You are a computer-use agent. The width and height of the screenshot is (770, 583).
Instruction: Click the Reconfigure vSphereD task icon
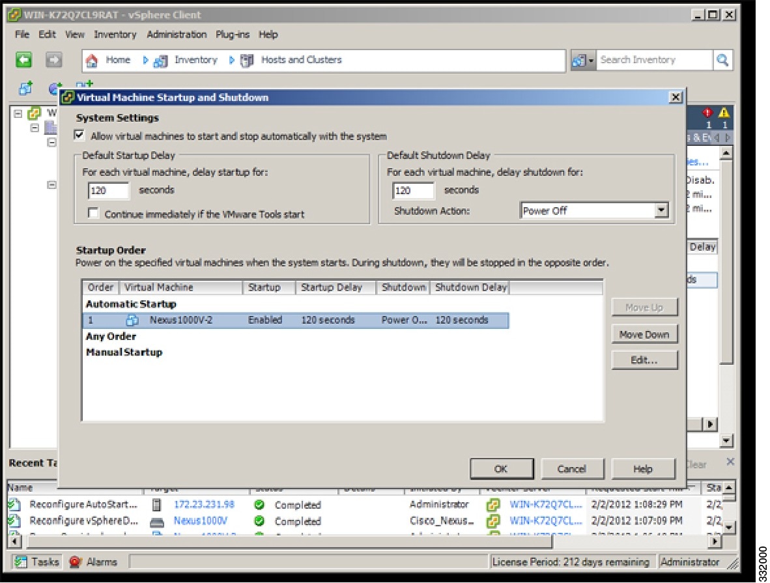click(14, 520)
